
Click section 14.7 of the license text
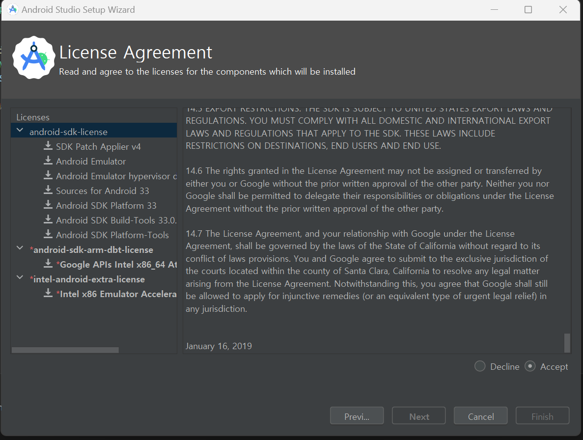366,271
